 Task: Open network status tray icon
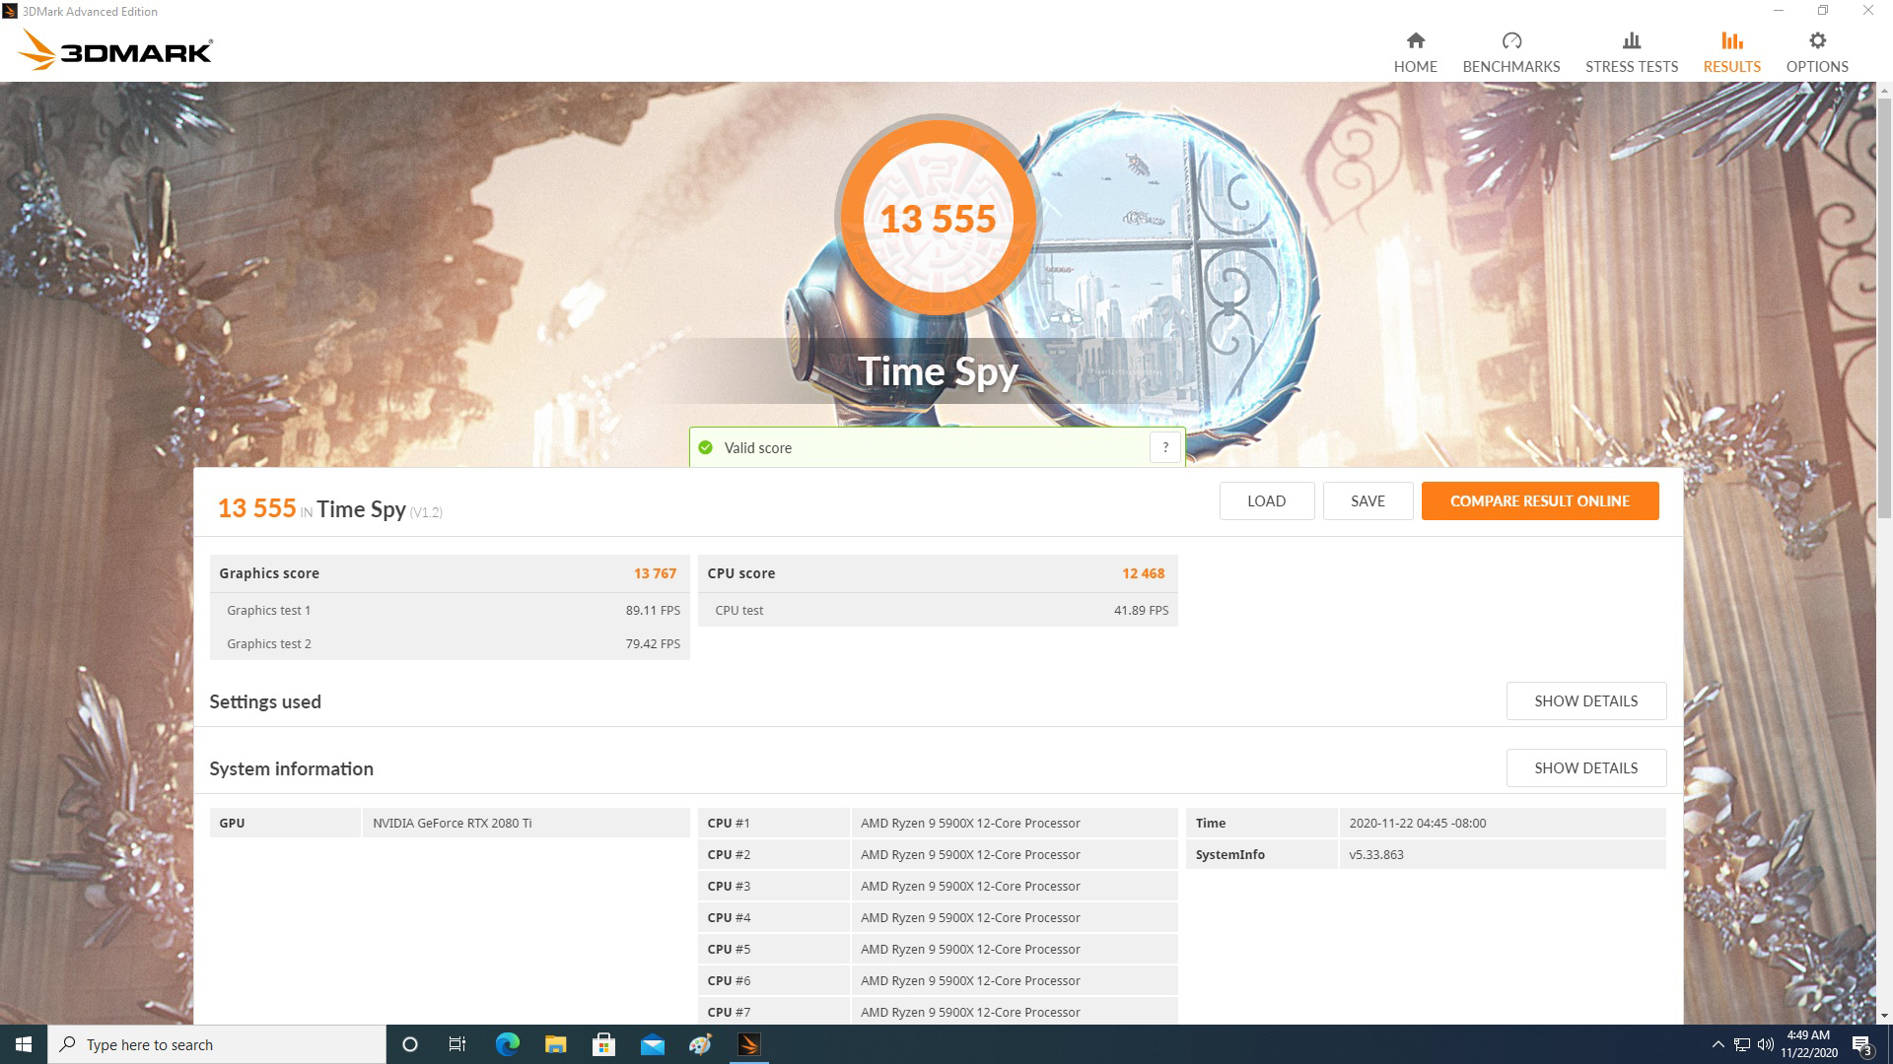click(x=1742, y=1044)
